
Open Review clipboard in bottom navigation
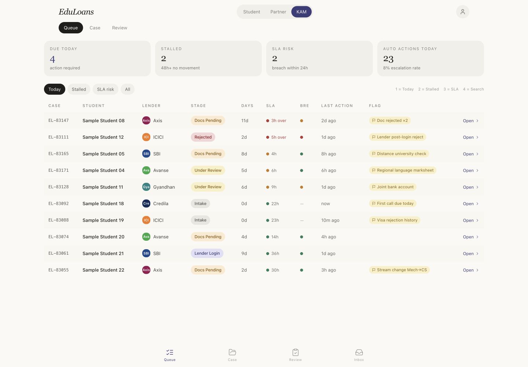coord(296,355)
